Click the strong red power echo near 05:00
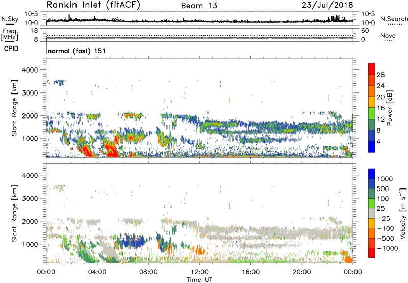The height and width of the screenshot is (283, 408). 111,148
